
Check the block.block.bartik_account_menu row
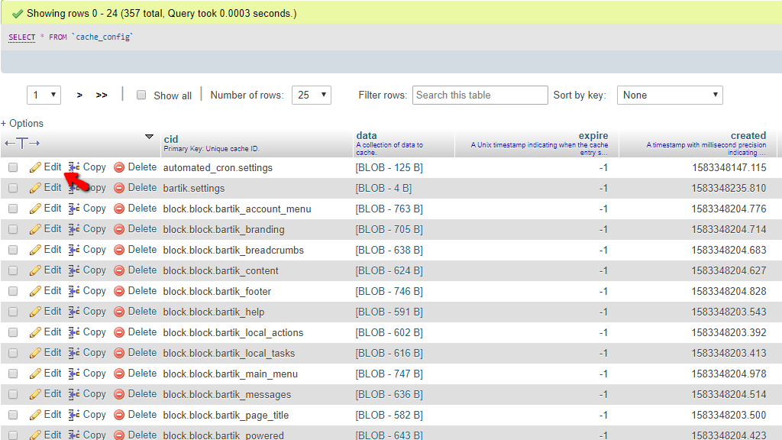[x=13, y=209]
